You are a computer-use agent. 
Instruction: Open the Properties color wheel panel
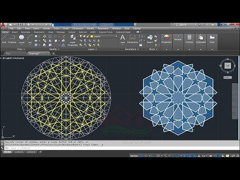coord(166,39)
